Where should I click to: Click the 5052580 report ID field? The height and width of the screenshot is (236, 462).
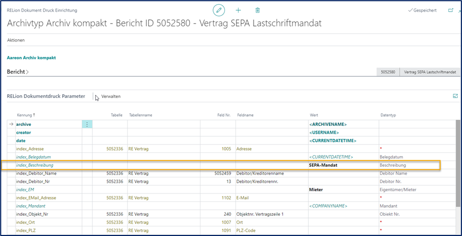tap(387, 71)
